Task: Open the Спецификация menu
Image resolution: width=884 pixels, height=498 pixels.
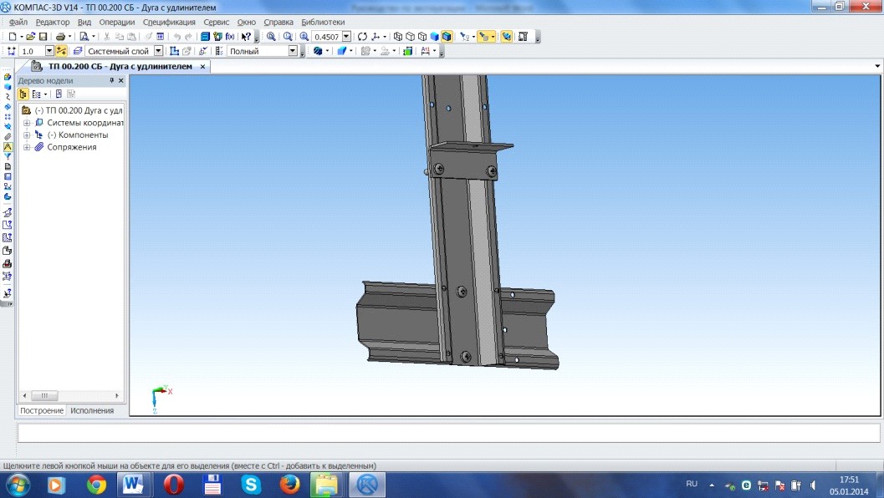Action: (x=169, y=22)
